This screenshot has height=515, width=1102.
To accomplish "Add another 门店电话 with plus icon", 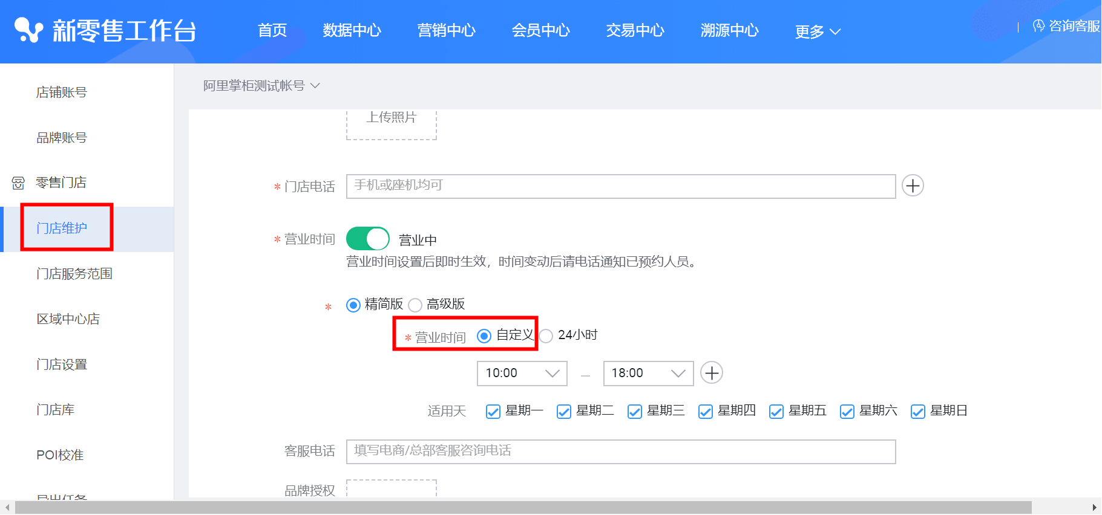I will pos(913,186).
